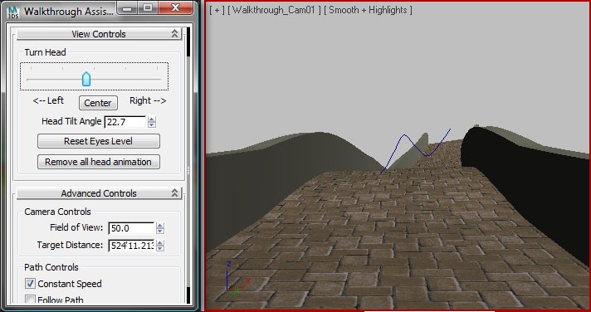591x312 pixels.
Task: Click the Advanced Controls rollout header
Action: 99,193
